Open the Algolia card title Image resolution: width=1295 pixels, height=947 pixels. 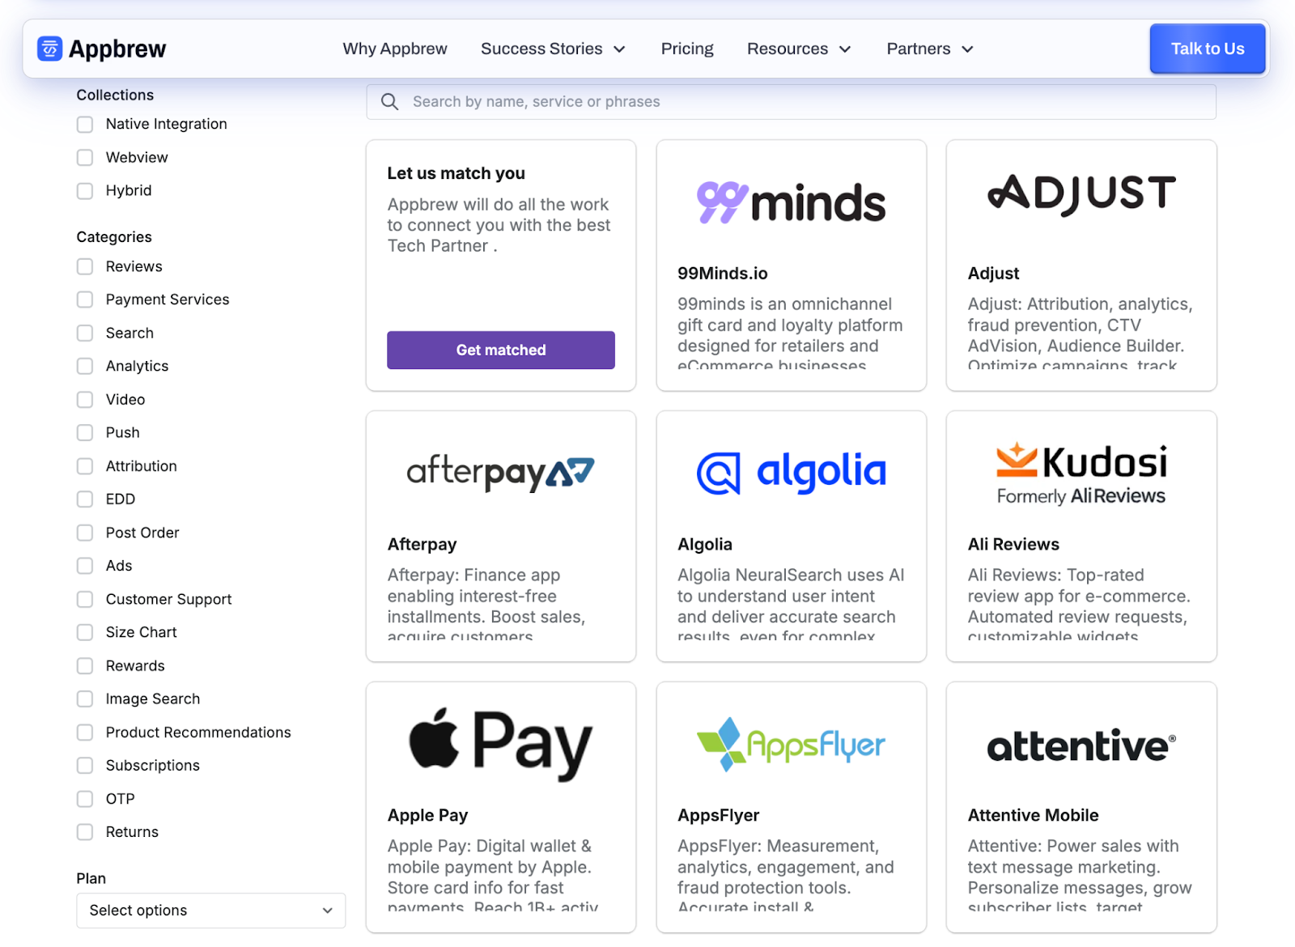(x=705, y=545)
